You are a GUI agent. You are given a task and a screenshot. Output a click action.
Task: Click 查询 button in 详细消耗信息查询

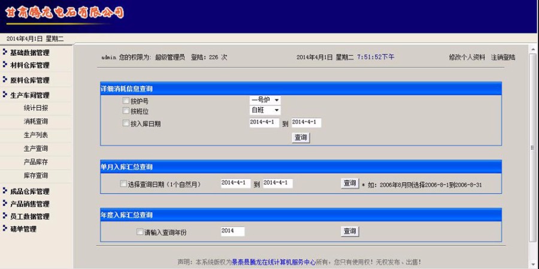pos(301,138)
